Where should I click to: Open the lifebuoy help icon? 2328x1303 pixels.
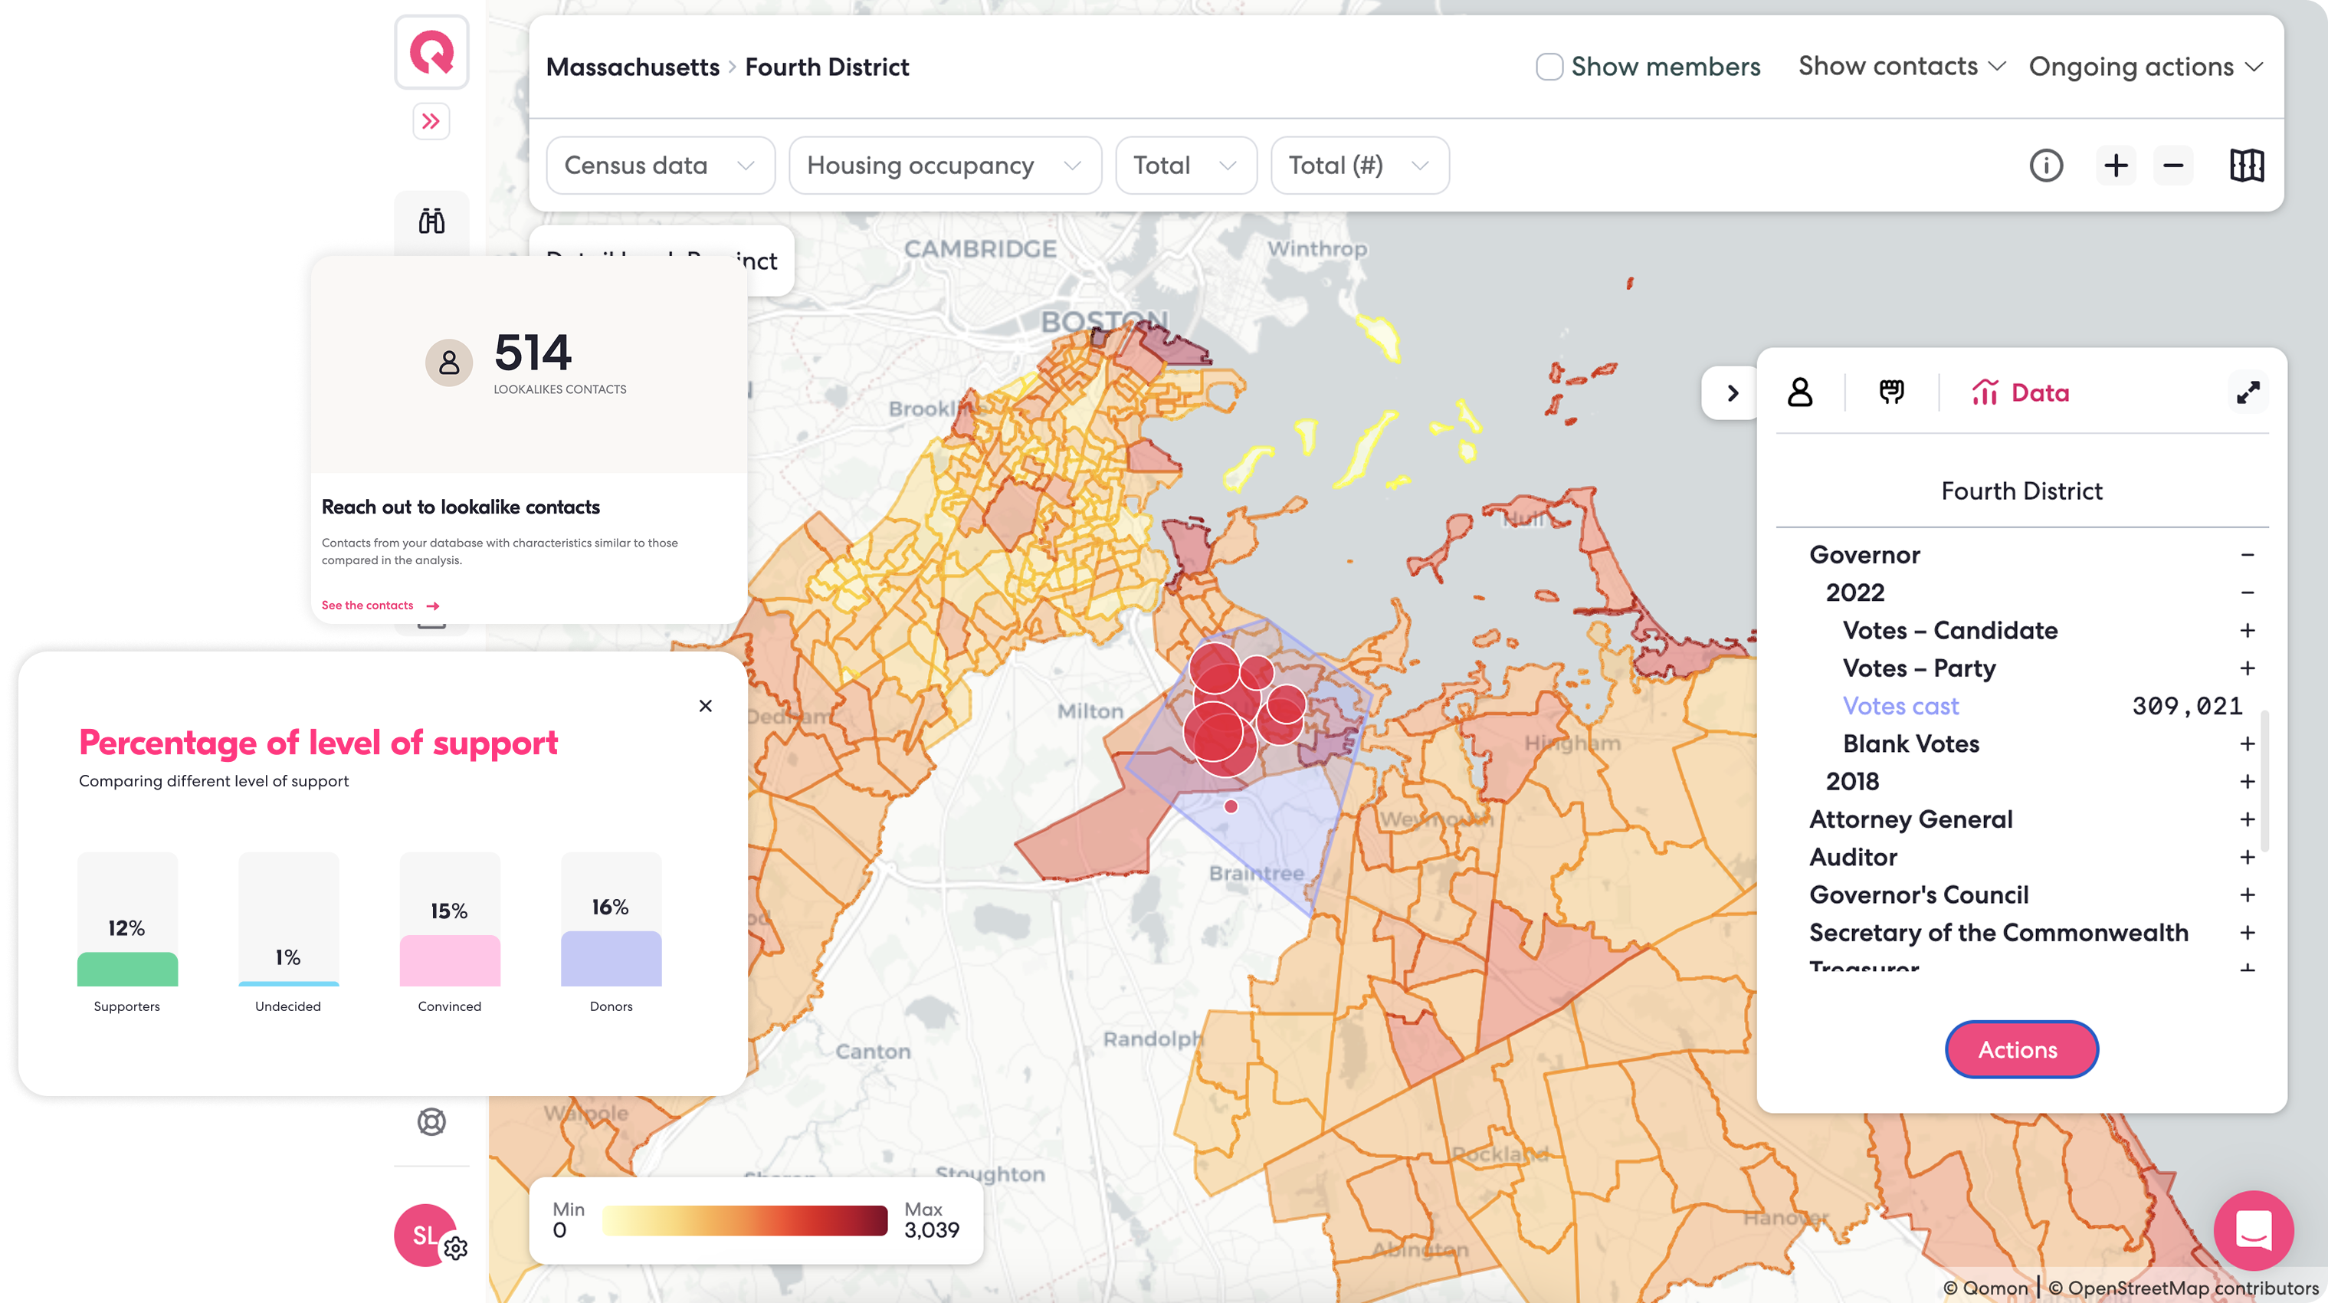point(431,1122)
